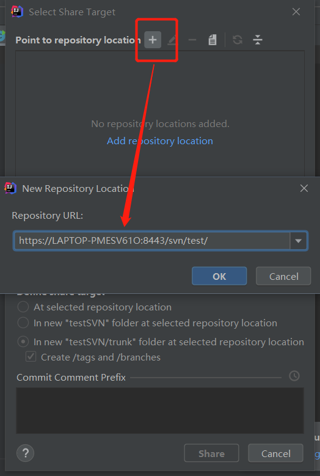Select In new "testSVN/trunk" folder option
The height and width of the screenshot is (476, 320).
[x=161, y=342]
